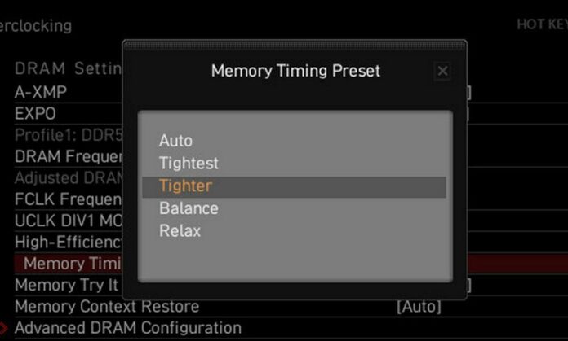Change Memory Context Restore's [Auto] value
Image resolution: width=568 pixels, height=341 pixels.
pos(419,307)
